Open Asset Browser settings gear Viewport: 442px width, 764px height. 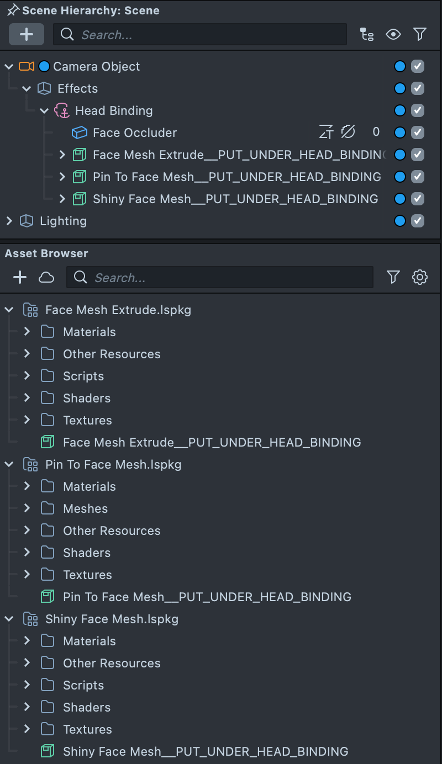[x=420, y=277]
